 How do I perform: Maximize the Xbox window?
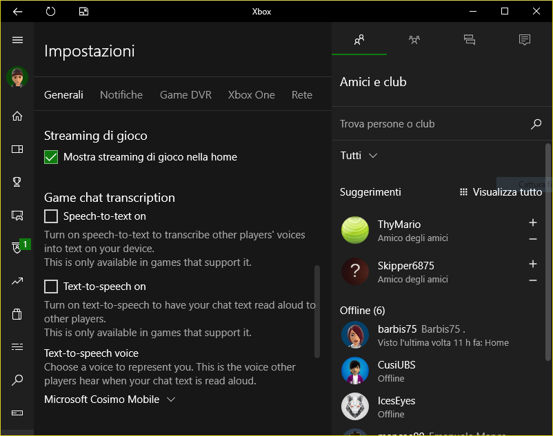pos(505,11)
